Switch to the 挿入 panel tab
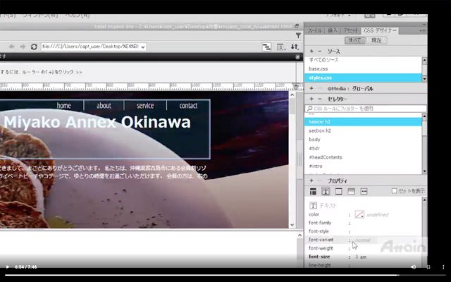Image resolution: width=451 pixels, height=282 pixels. click(333, 31)
